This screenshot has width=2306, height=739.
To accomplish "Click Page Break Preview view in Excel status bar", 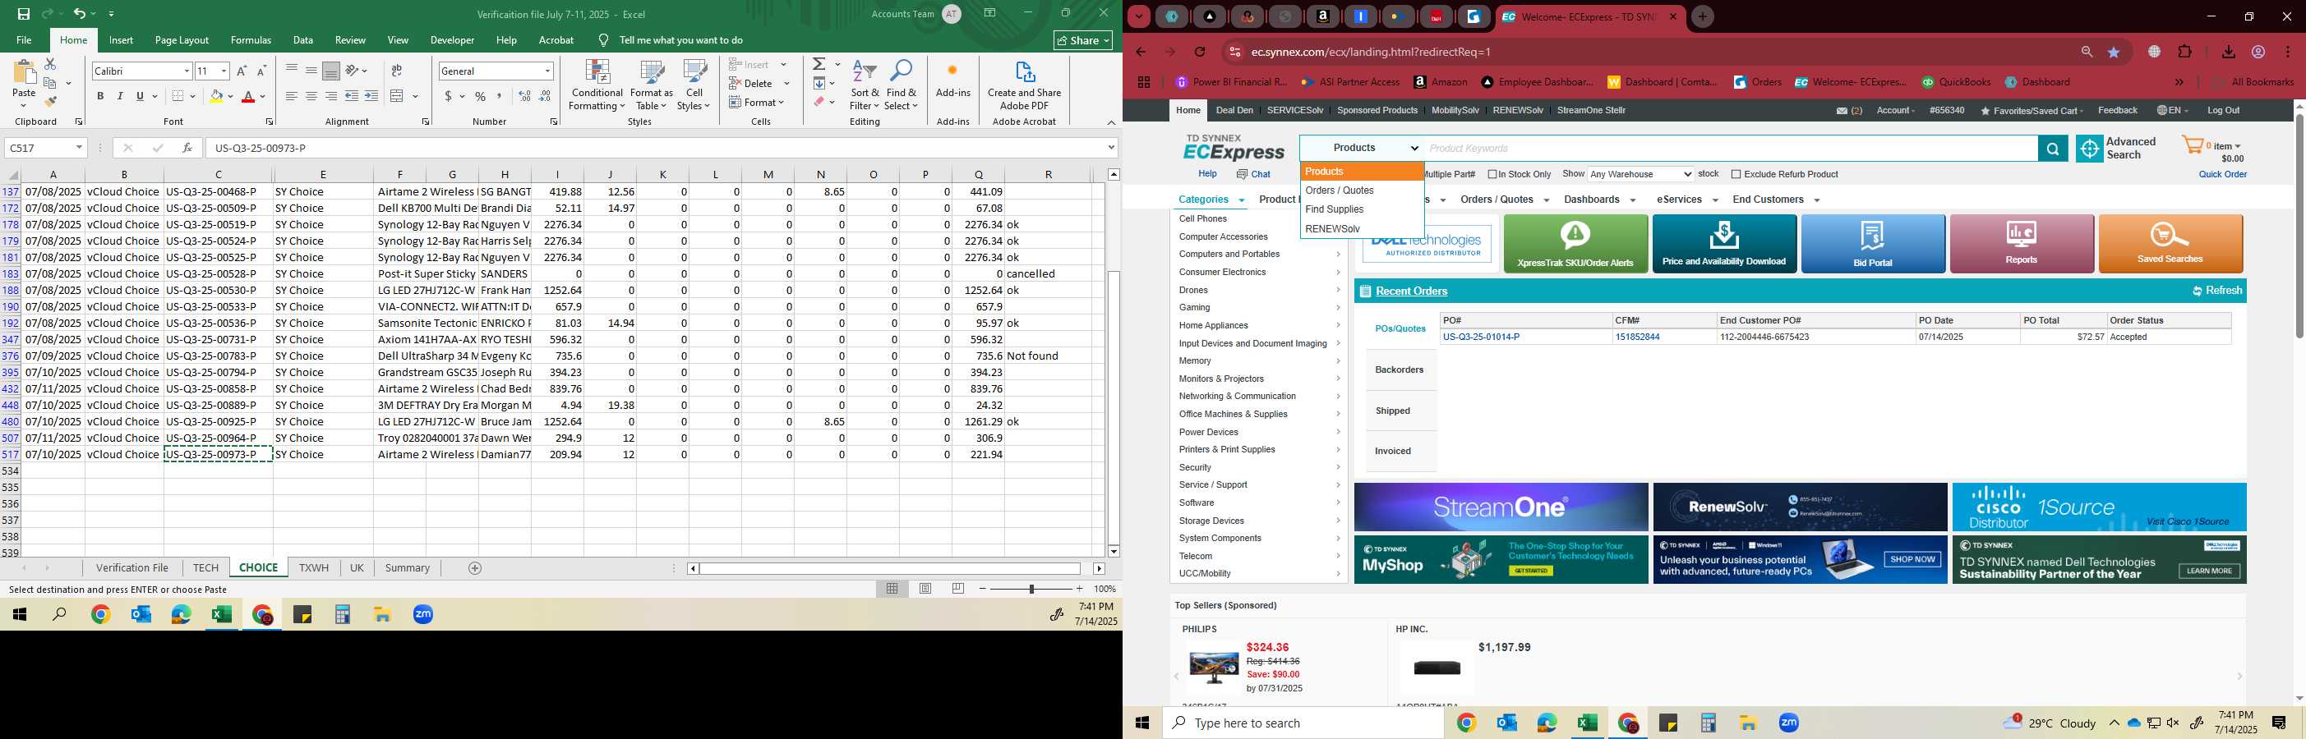I will (x=959, y=589).
